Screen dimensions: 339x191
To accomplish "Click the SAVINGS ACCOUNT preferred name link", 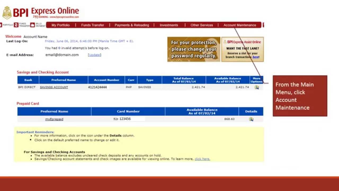I will click(x=54, y=87).
